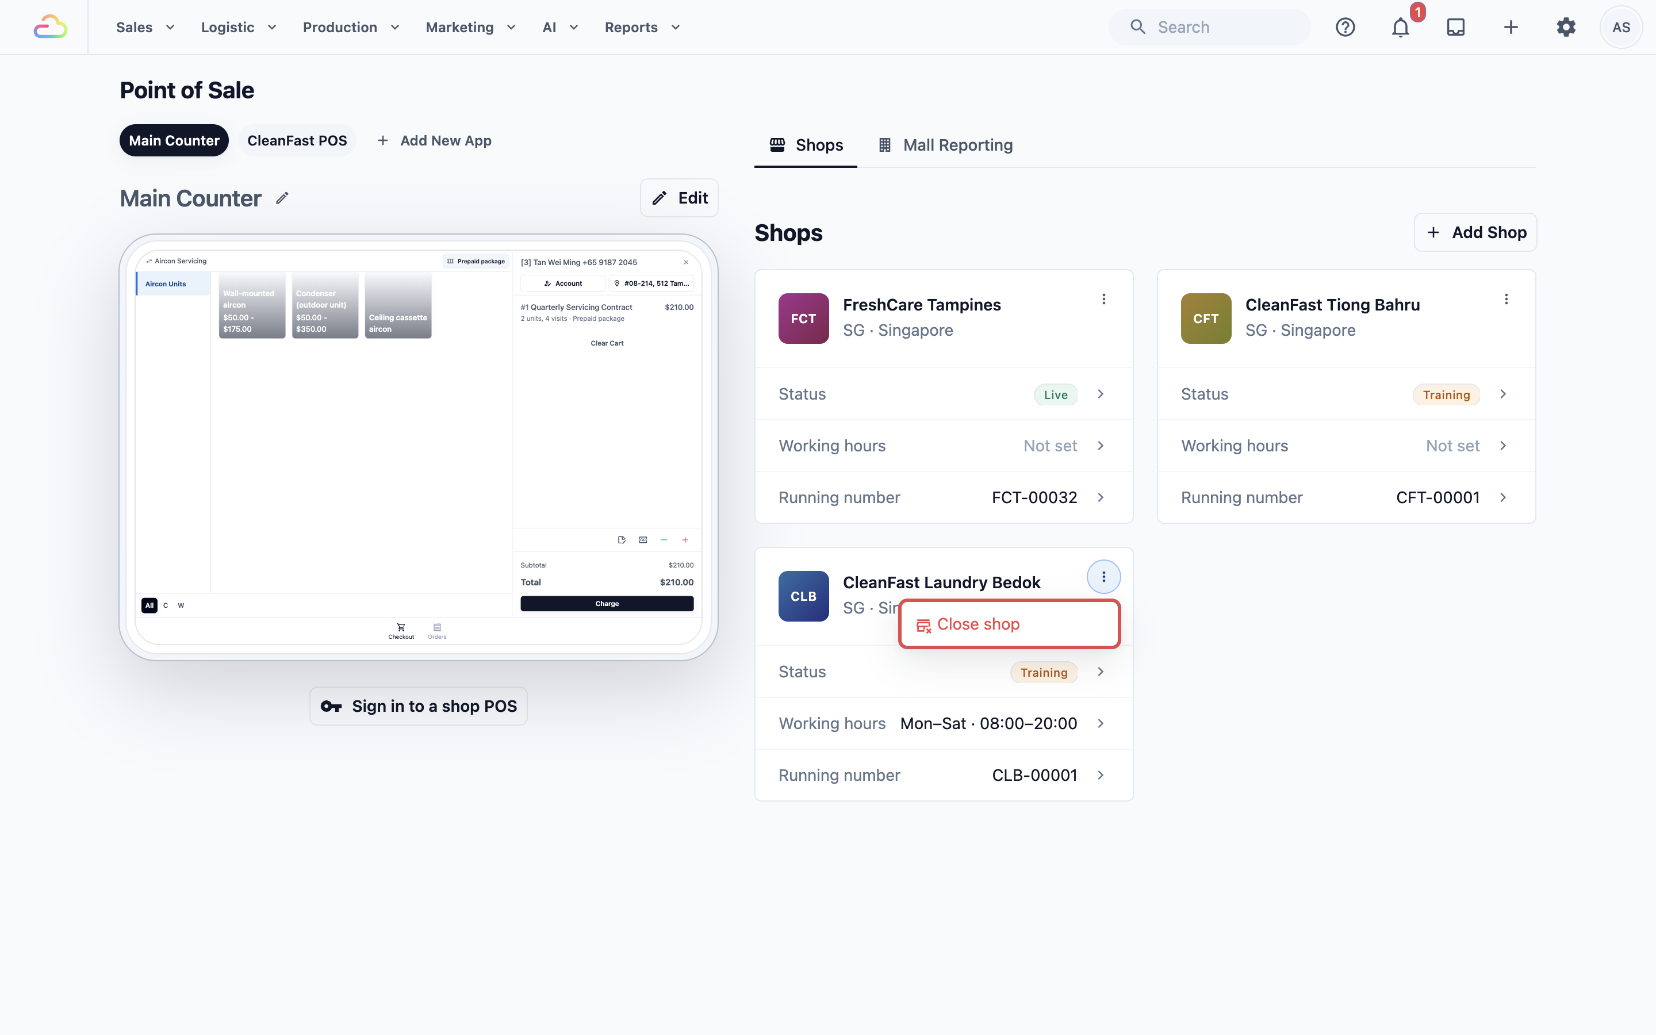The image size is (1656, 1035).
Task: Expand the Reports menu
Action: (x=642, y=28)
